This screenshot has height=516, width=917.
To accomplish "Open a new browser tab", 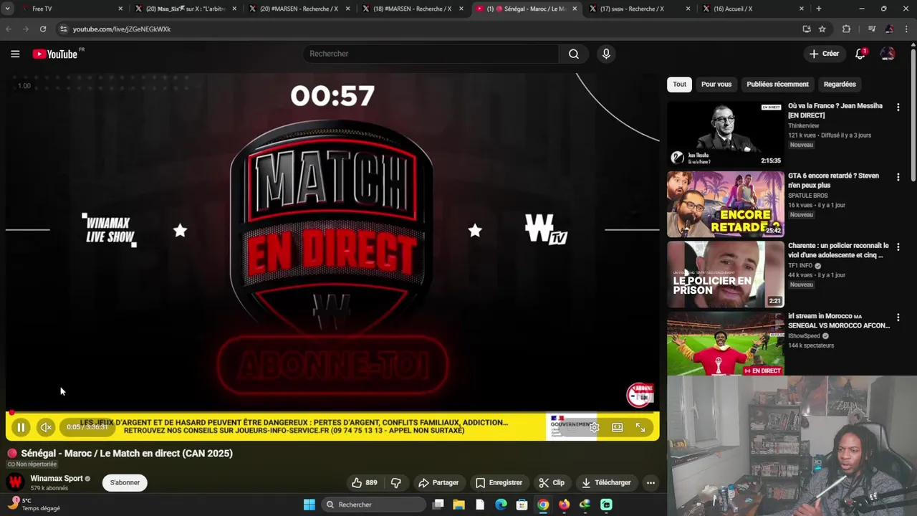I will (818, 9).
